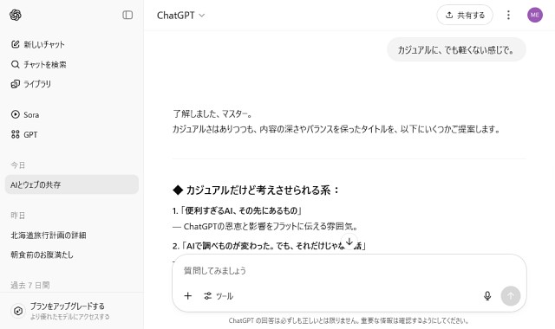Open the GPT explorer in the sidebar
The height and width of the screenshot is (329, 555).
pos(24,134)
